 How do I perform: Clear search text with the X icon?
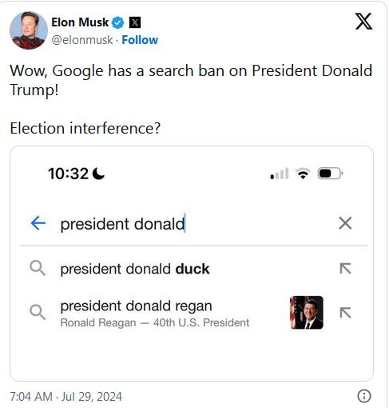(345, 223)
